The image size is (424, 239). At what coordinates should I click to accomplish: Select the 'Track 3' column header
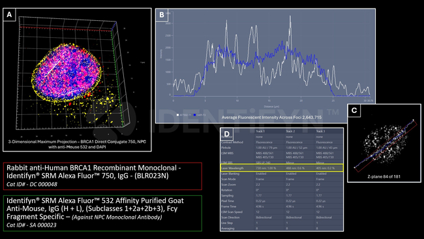click(320, 131)
